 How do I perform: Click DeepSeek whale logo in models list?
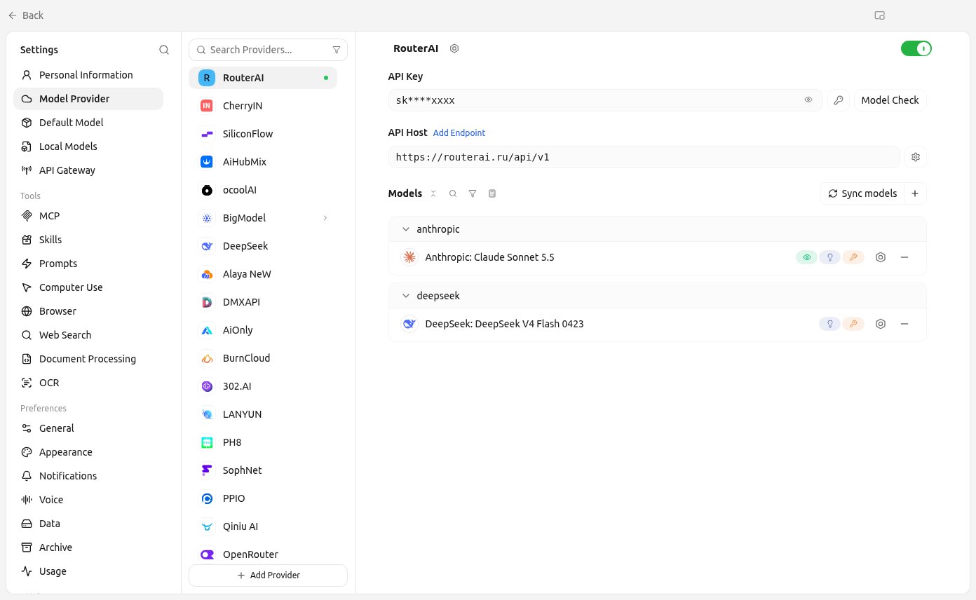click(x=409, y=324)
